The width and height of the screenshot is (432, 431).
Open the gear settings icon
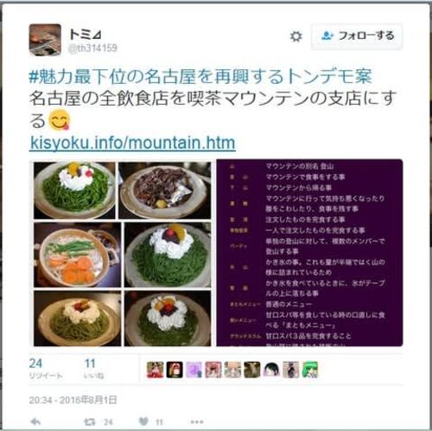tap(295, 36)
